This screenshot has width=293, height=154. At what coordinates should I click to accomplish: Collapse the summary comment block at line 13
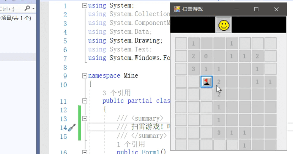pyautogui.click(x=85, y=119)
